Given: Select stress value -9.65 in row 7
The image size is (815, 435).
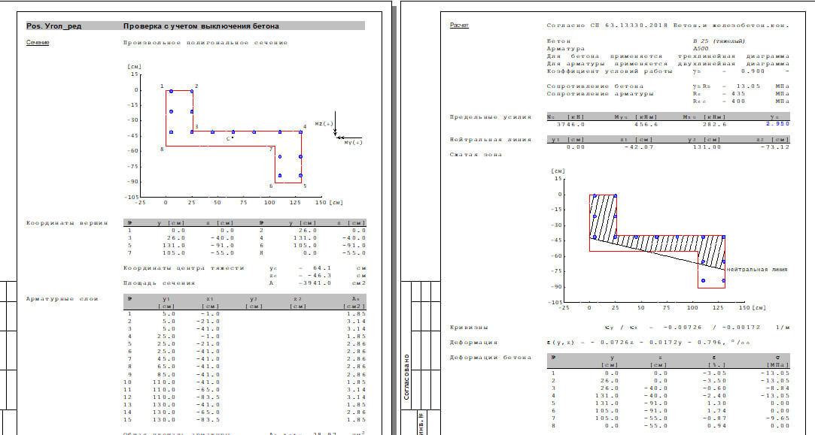Looking at the screenshot, I should point(777,418).
